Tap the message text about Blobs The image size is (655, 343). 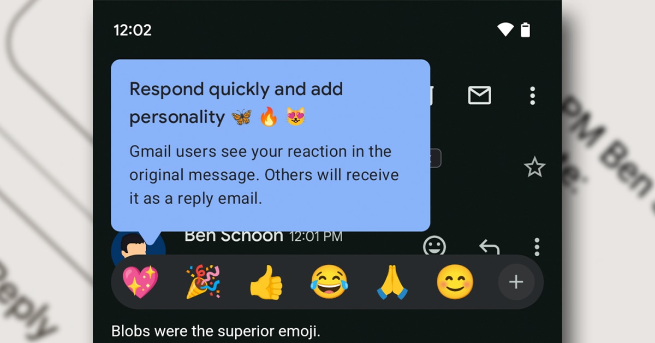tap(223, 331)
